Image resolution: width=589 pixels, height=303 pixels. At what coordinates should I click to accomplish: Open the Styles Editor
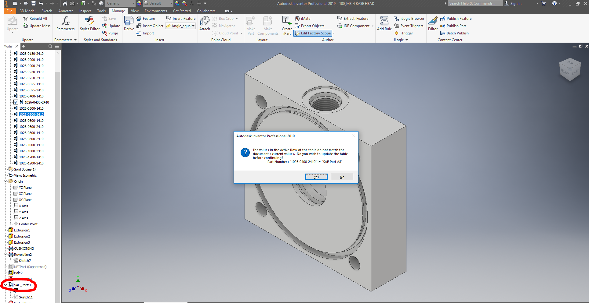pyautogui.click(x=89, y=23)
